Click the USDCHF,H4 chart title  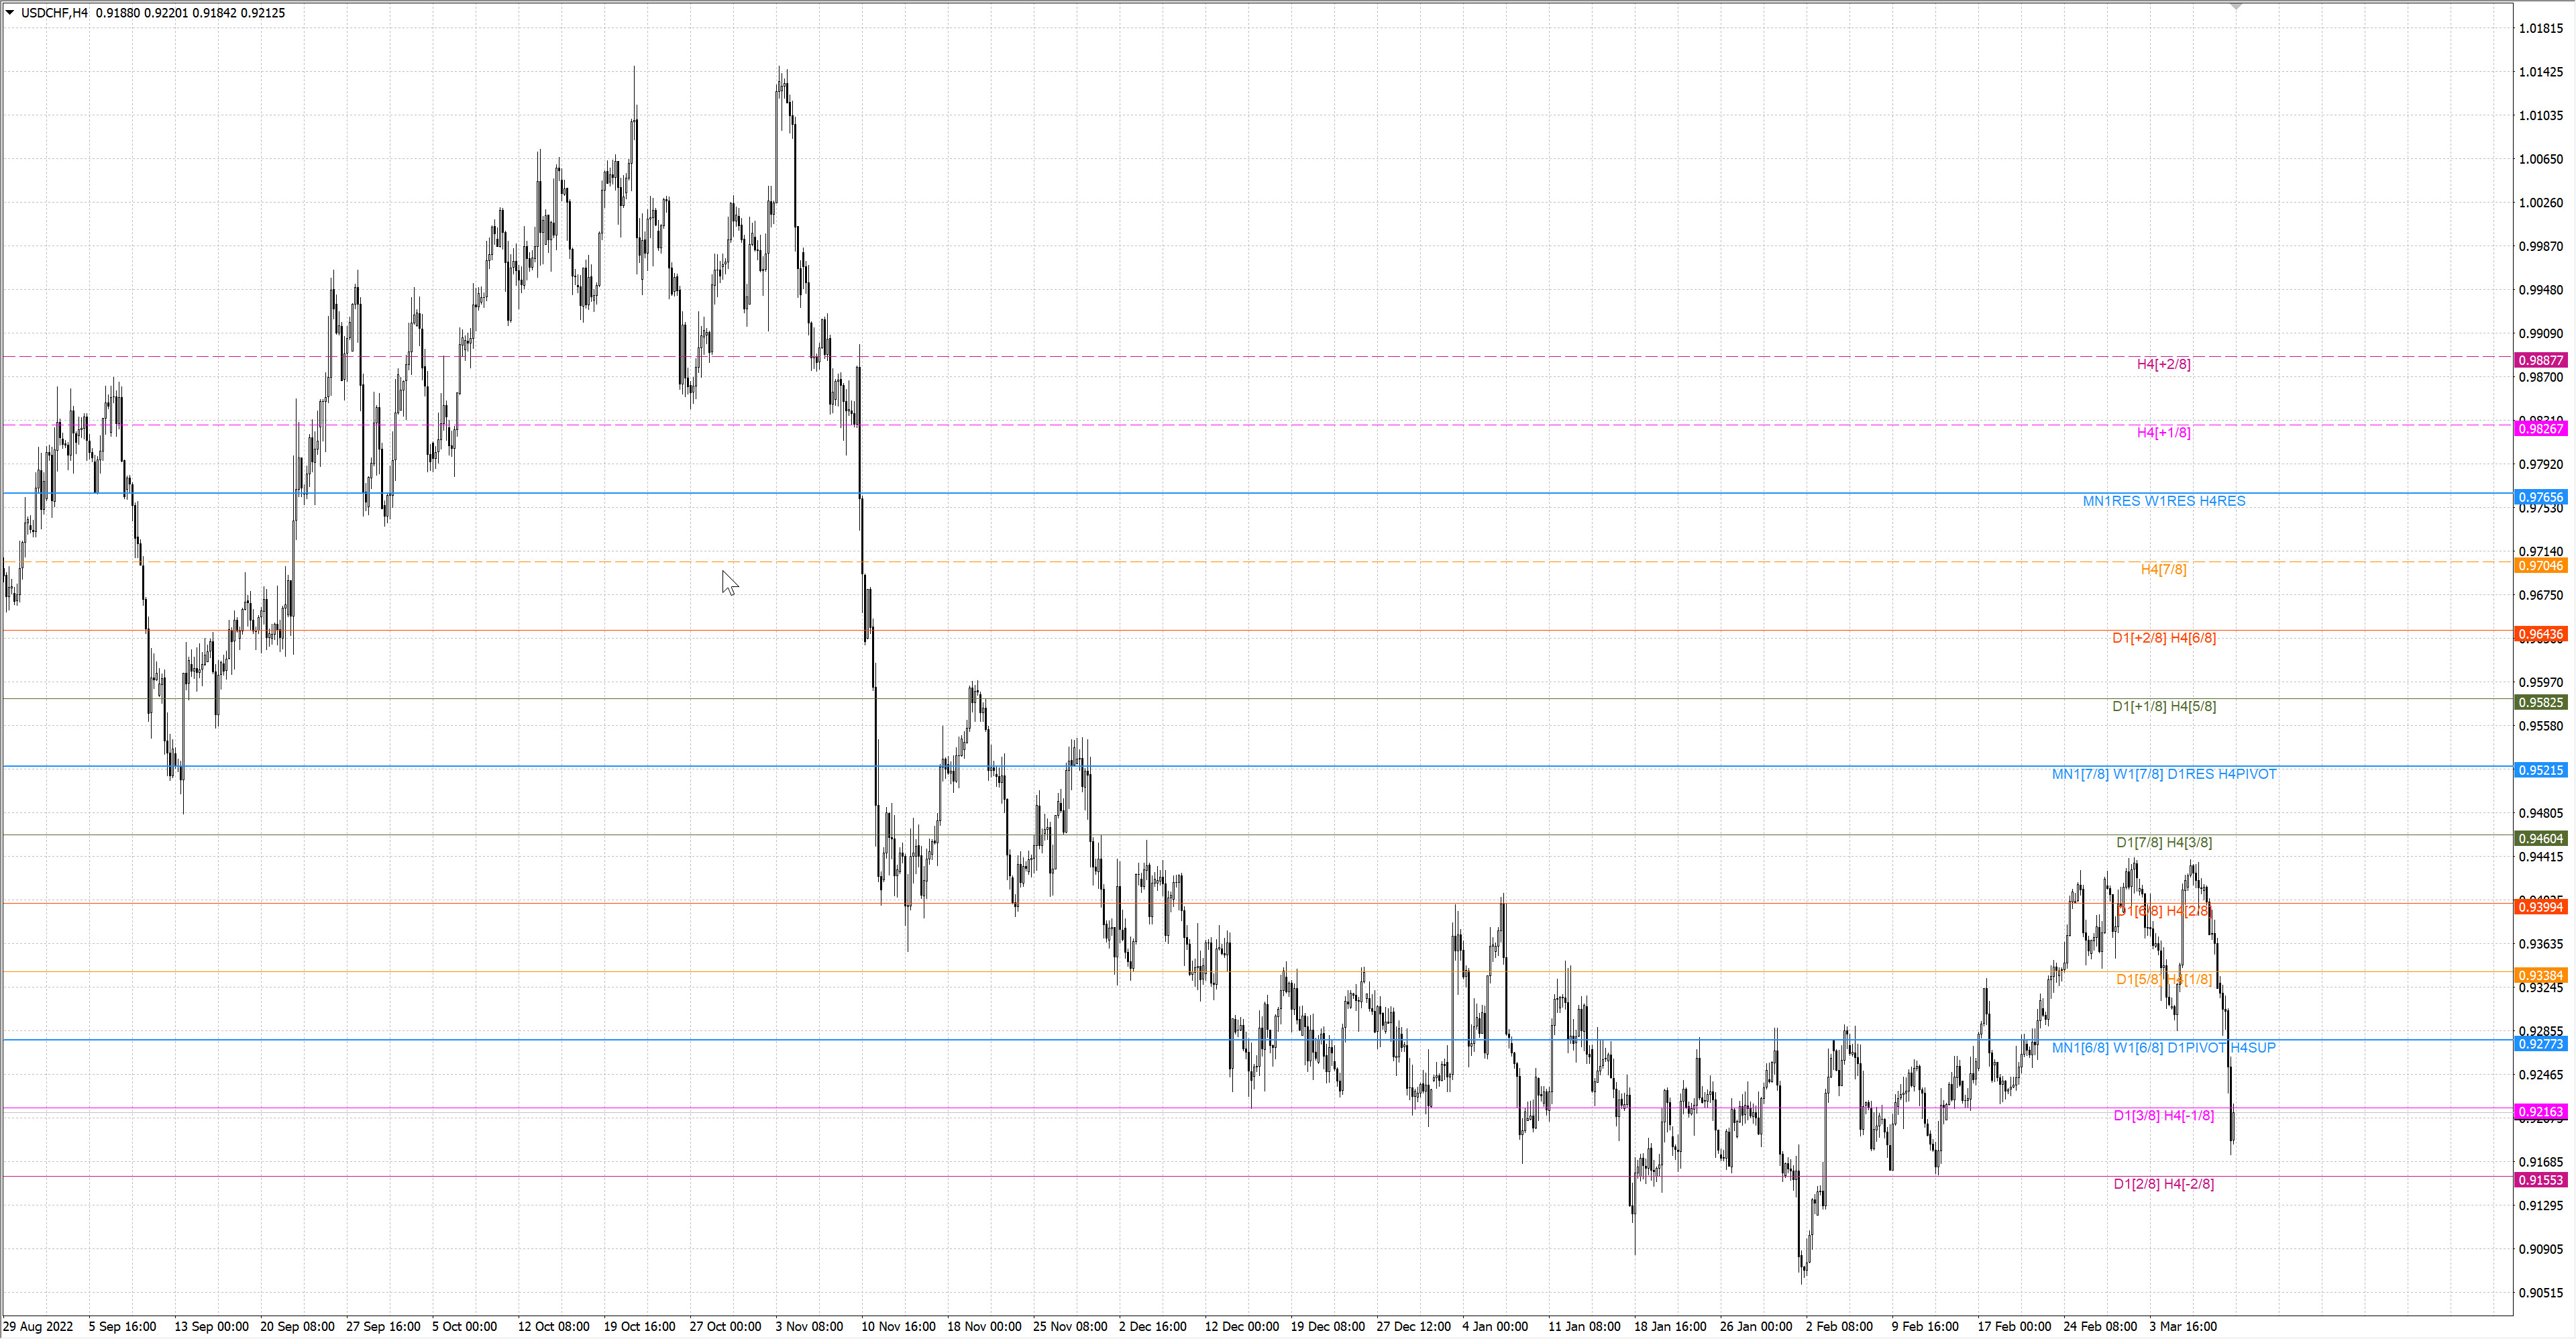[54, 13]
